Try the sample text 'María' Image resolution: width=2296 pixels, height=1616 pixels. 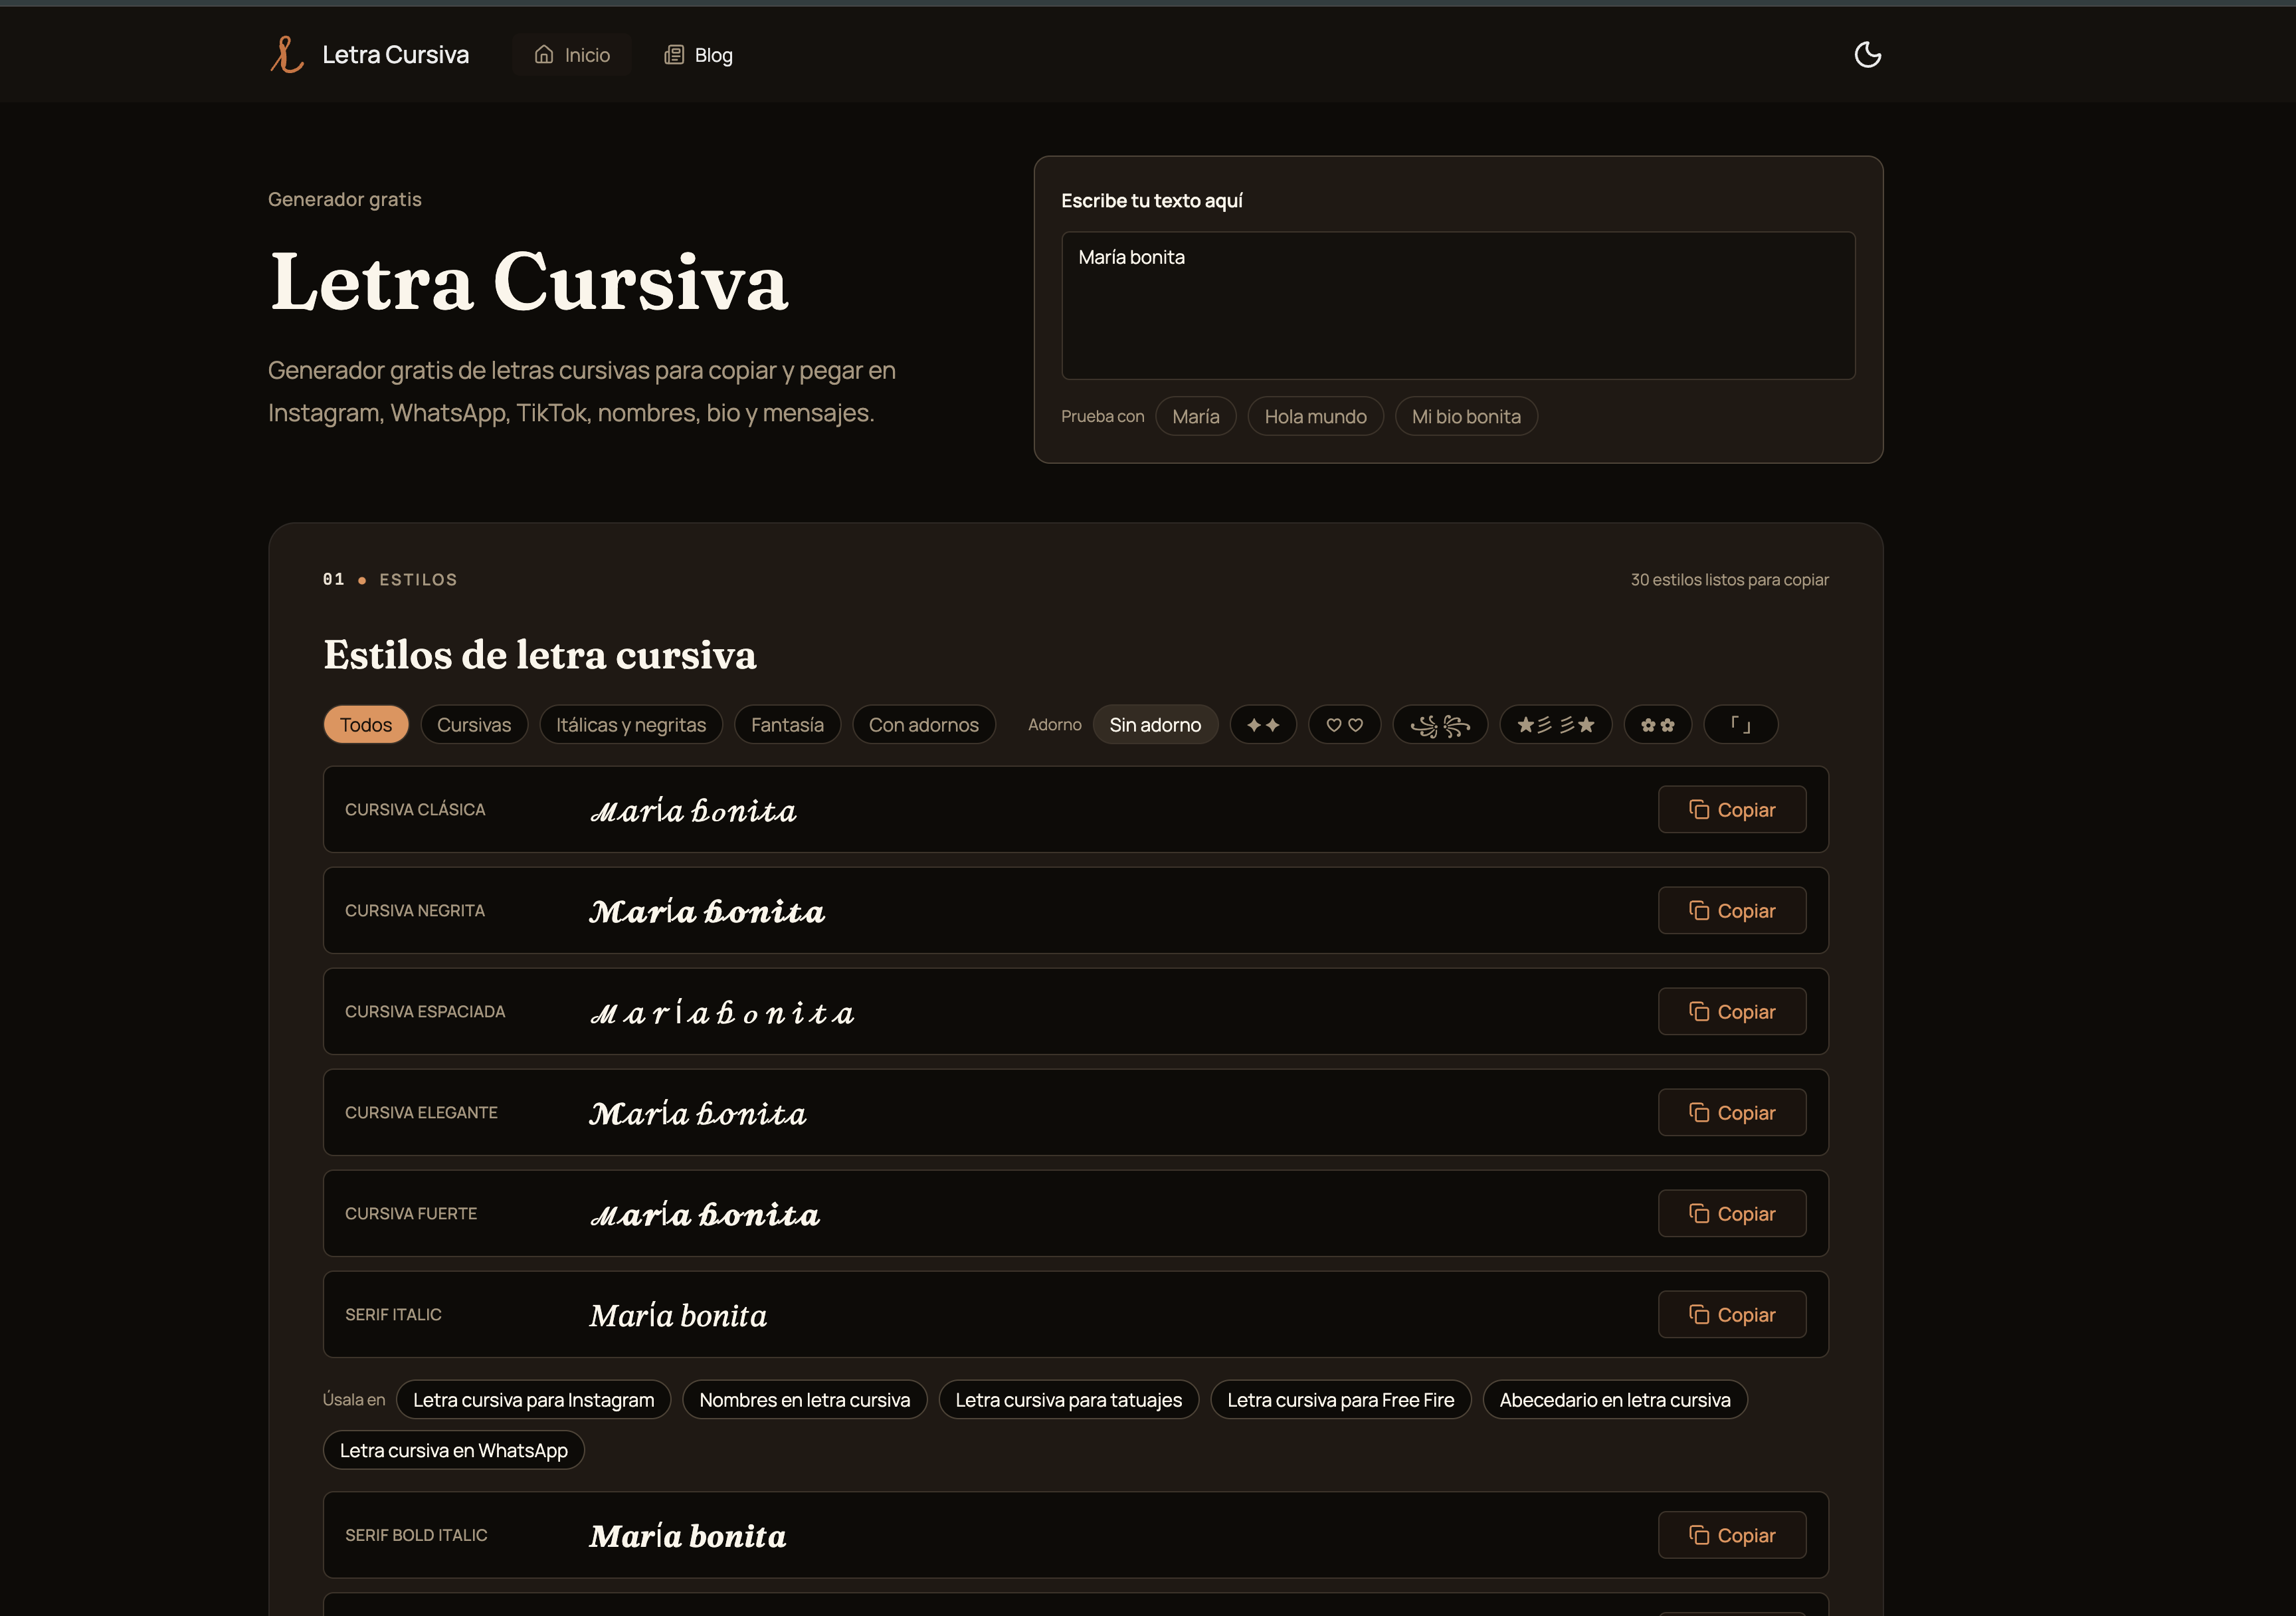[x=1196, y=417]
